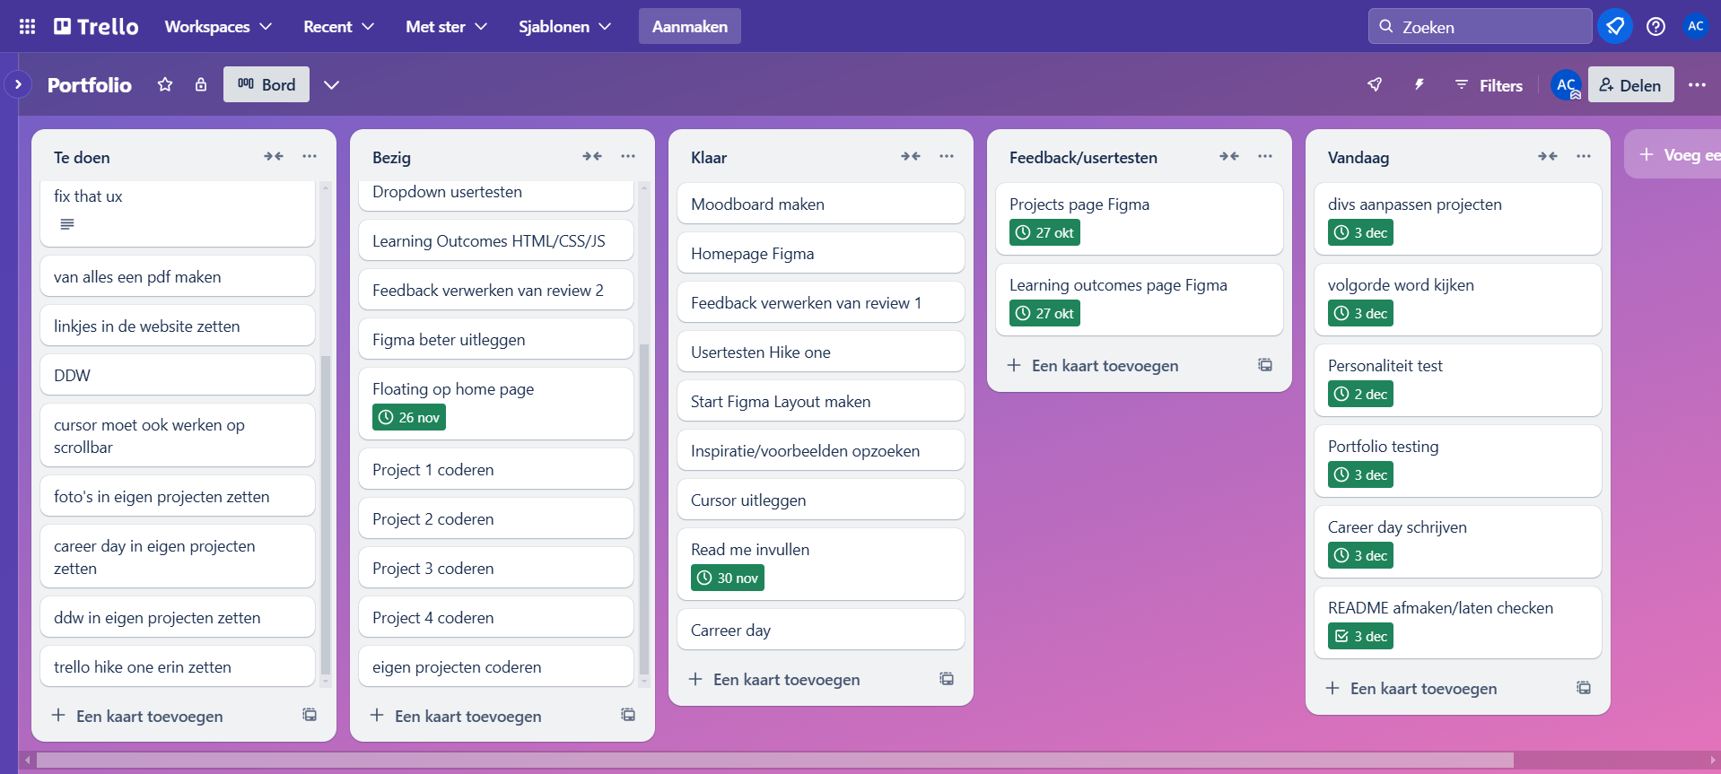Toggle the 3 dec due date on README afmaken/laten checken

1360,636
